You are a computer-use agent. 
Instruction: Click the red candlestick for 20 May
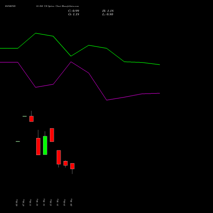tap(72, 166)
